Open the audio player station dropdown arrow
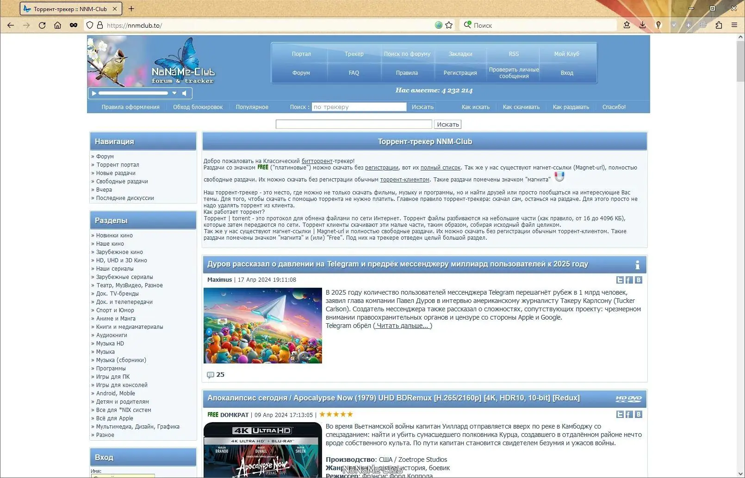Screen dimensions: 745x478 click(174, 93)
